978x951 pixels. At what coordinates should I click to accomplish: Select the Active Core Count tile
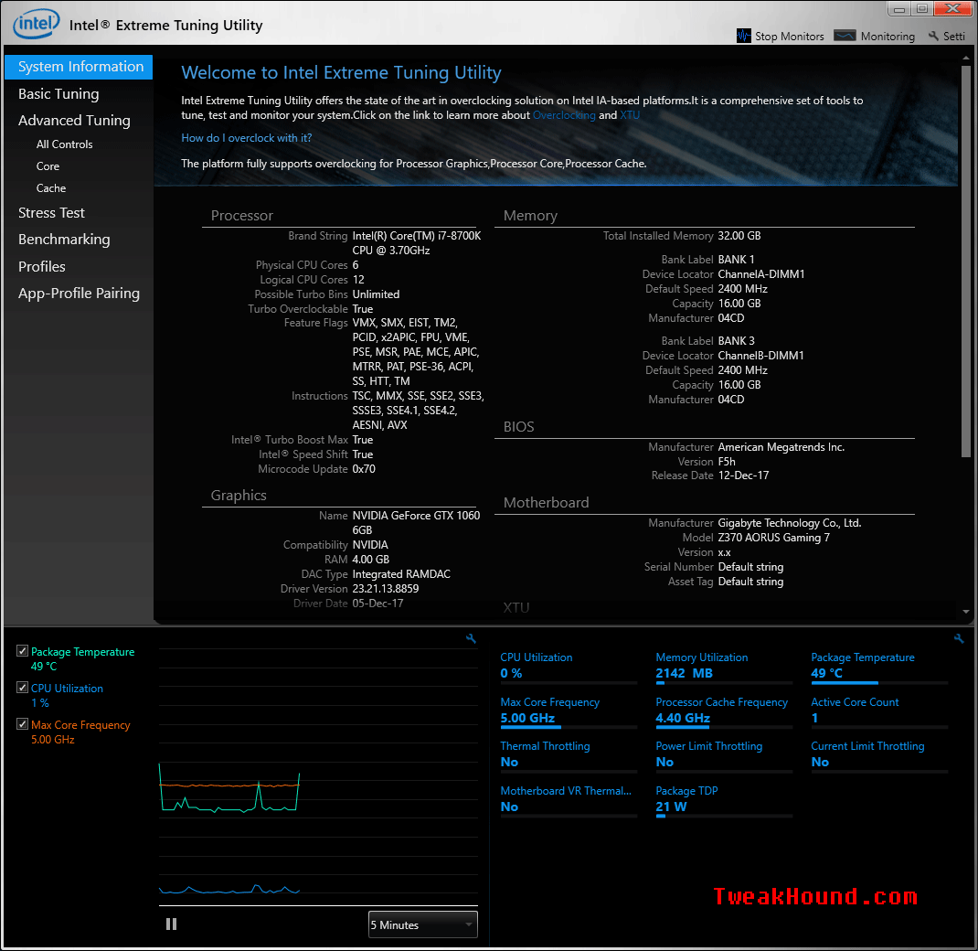(878, 711)
